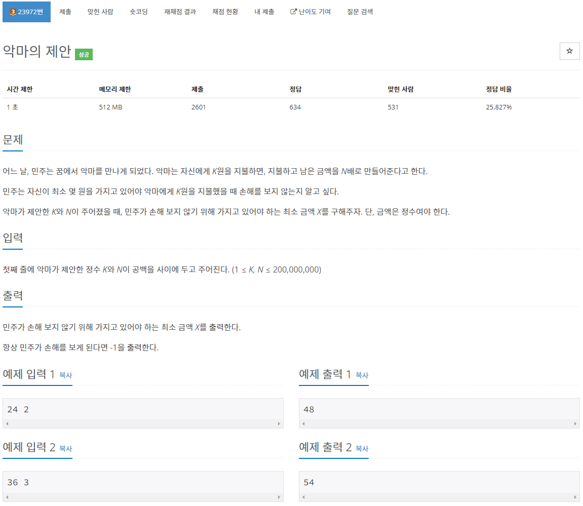Click the external-link icon beside 난이도 기여

[x=293, y=11]
